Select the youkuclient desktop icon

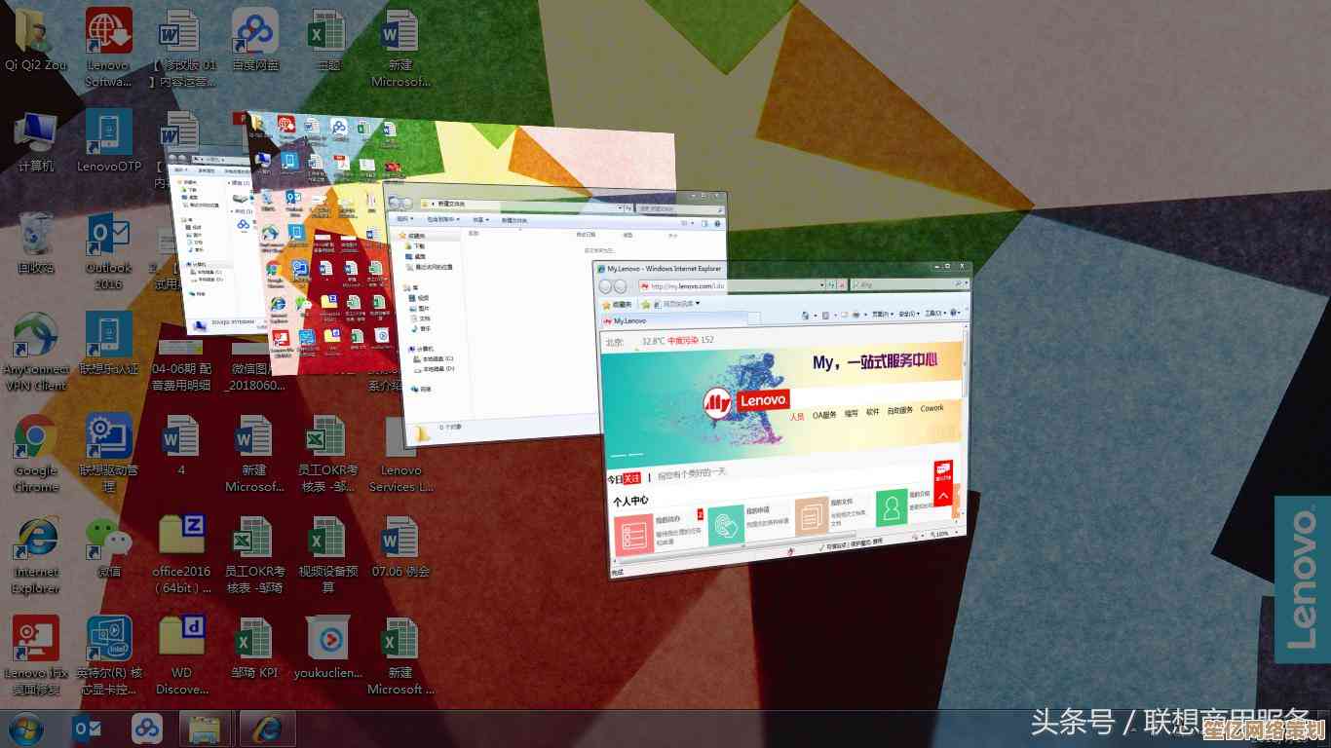point(327,642)
